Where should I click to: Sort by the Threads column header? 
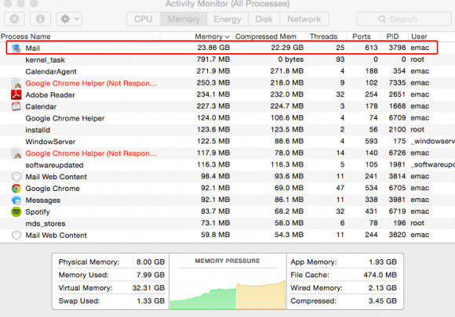(x=323, y=37)
